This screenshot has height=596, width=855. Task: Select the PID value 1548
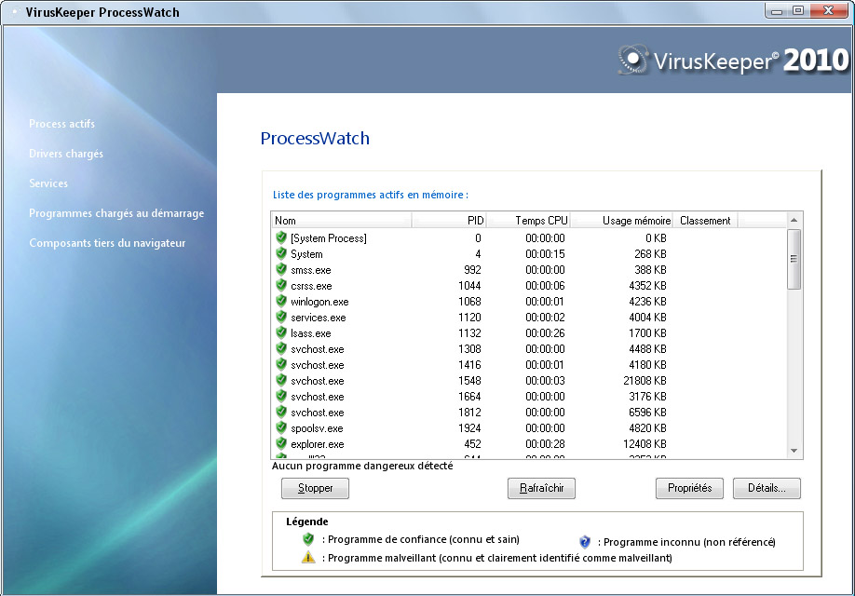(469, 381)
